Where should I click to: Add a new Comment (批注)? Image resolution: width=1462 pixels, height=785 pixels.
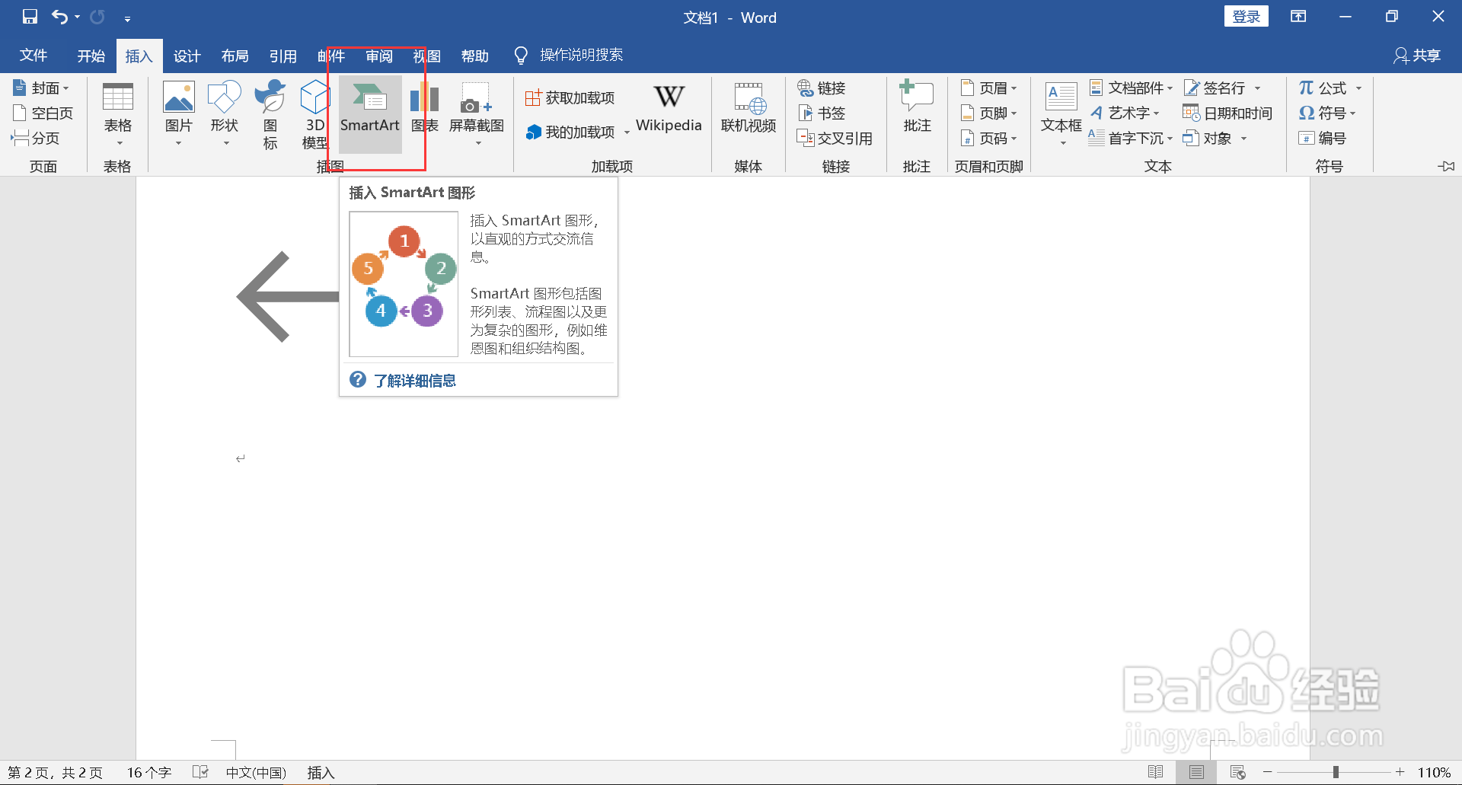(918, 108)
